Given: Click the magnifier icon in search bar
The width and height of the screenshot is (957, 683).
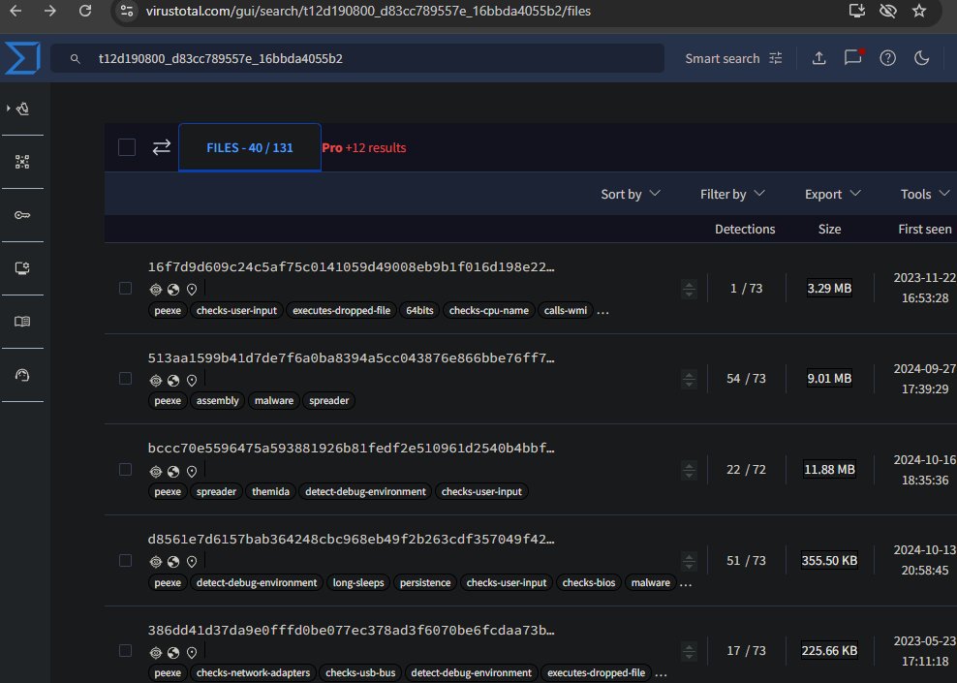Looking at the screenshot, I should point(76,58).
